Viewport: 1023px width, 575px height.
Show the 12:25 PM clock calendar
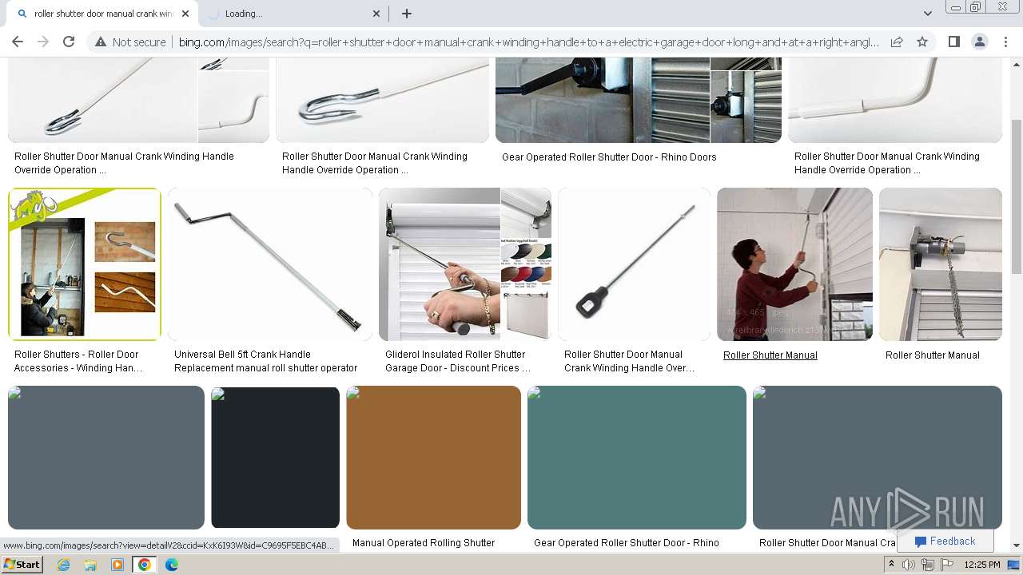[x=982, y=565]
